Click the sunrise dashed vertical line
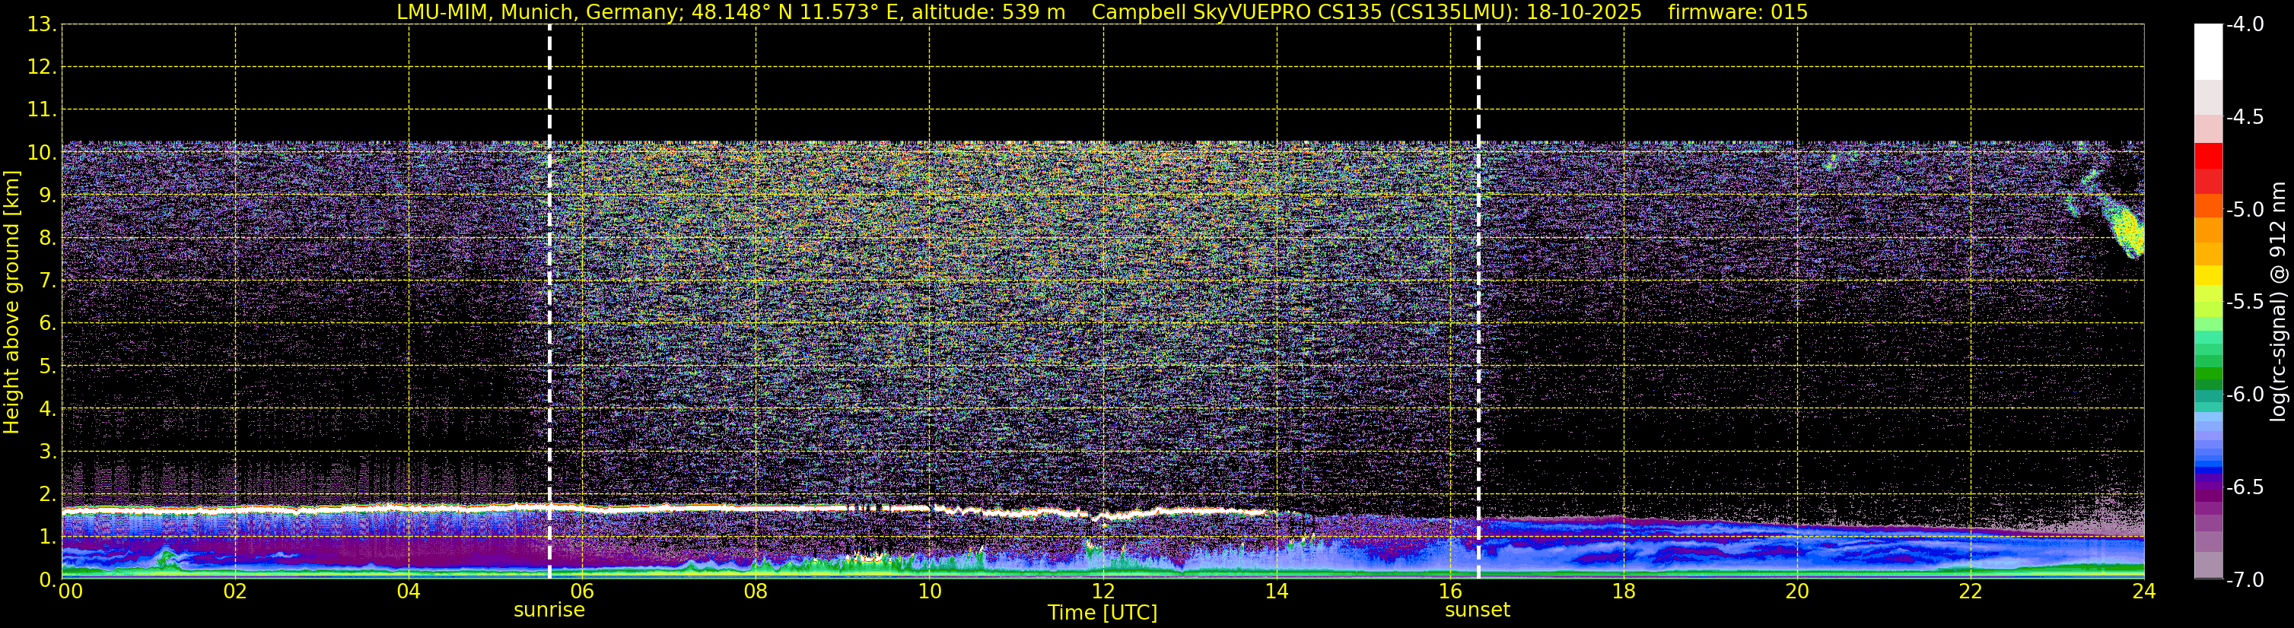Viewport: 2294px width, 628px height. (x=549, y=303)
